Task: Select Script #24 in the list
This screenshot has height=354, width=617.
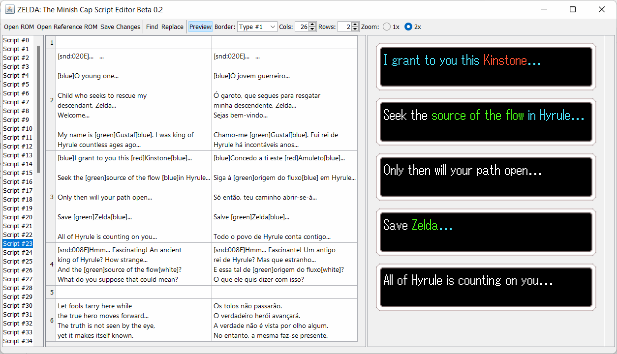Action: (x=18, y=253)
